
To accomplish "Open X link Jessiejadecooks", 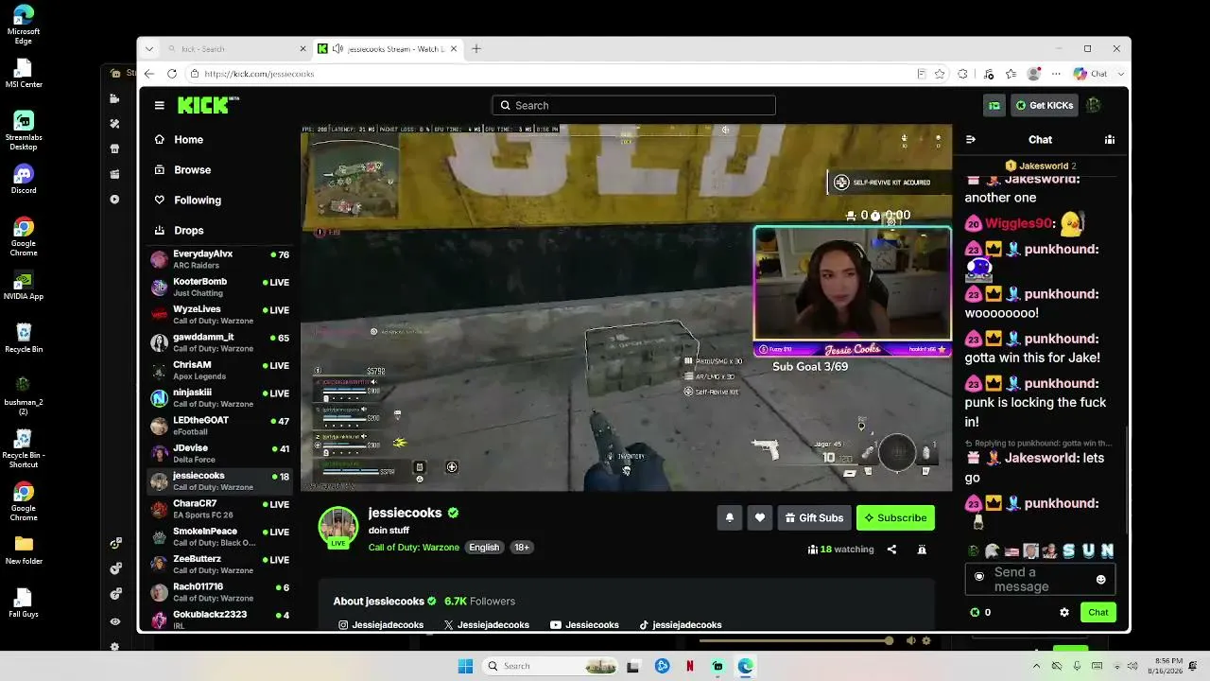I will (x=486, y=625).
